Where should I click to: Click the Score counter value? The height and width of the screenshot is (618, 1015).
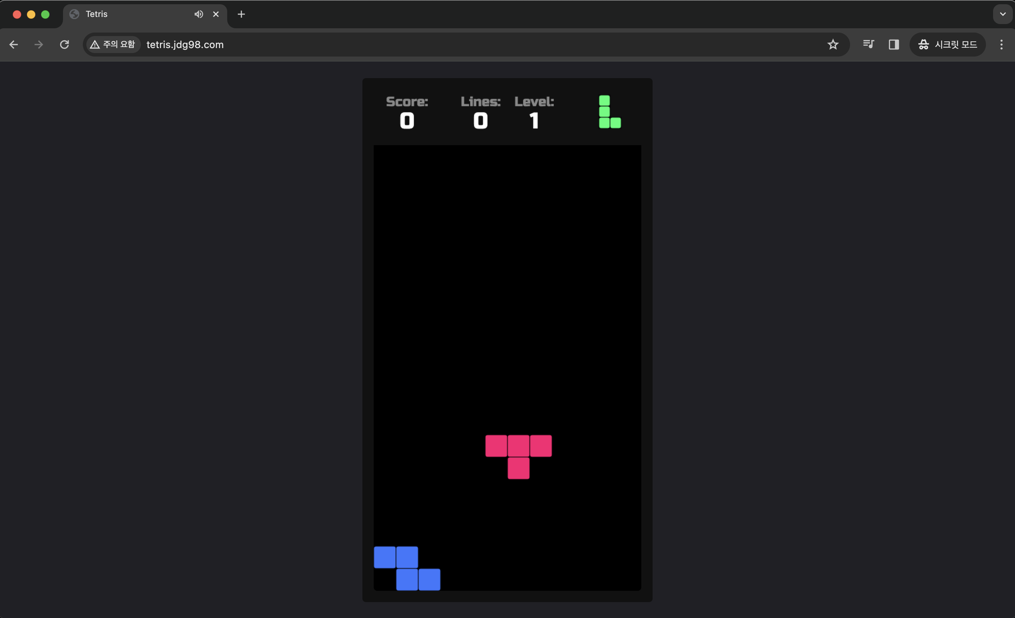[407, 121]
